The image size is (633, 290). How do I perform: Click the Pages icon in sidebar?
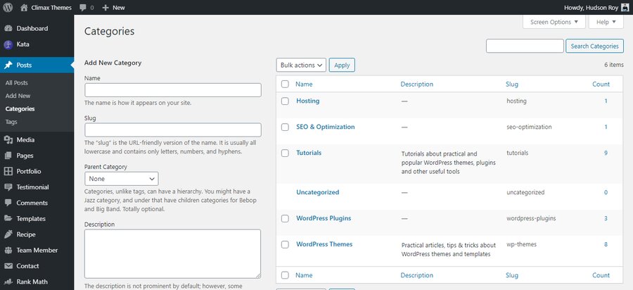click(8, 156)
